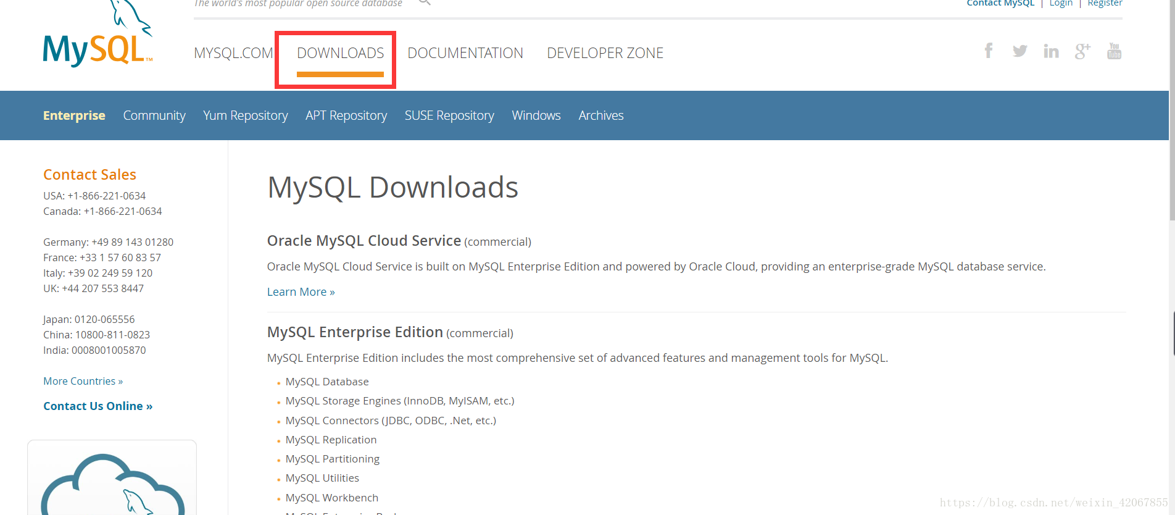Open the YouTube icon

pos(1114,51)
